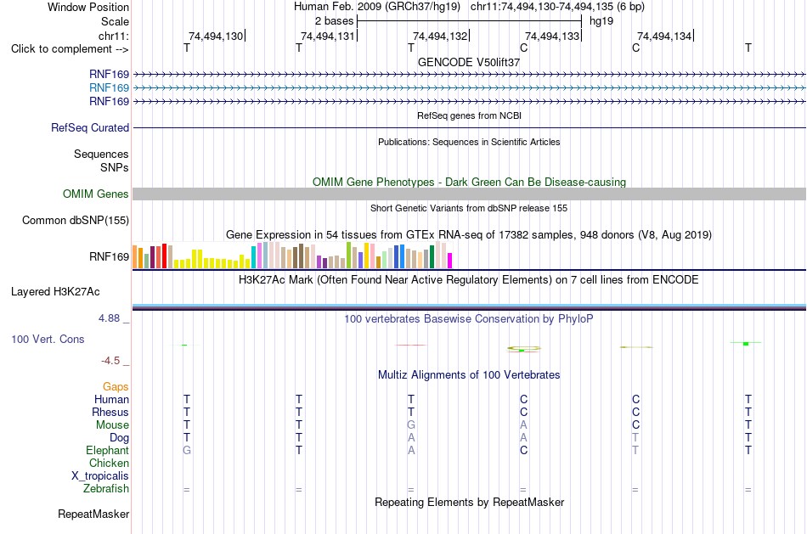Image resolution: width=807 pixels, height=534 pixels.
Task: Click the Scale label on the left
Action: point(115,21)
